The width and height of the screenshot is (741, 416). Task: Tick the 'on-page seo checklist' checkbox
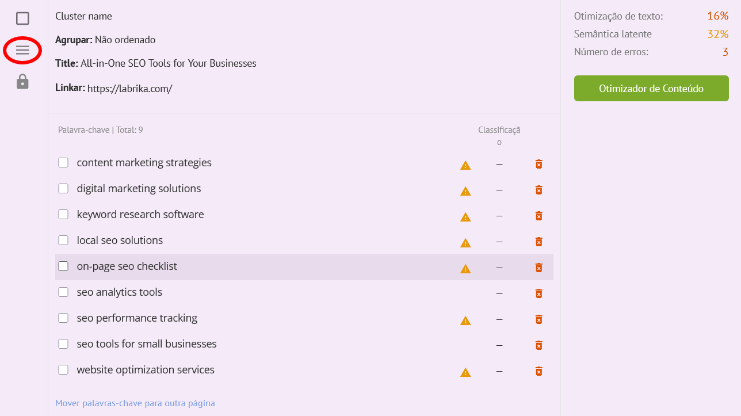[x=63, y=266]
